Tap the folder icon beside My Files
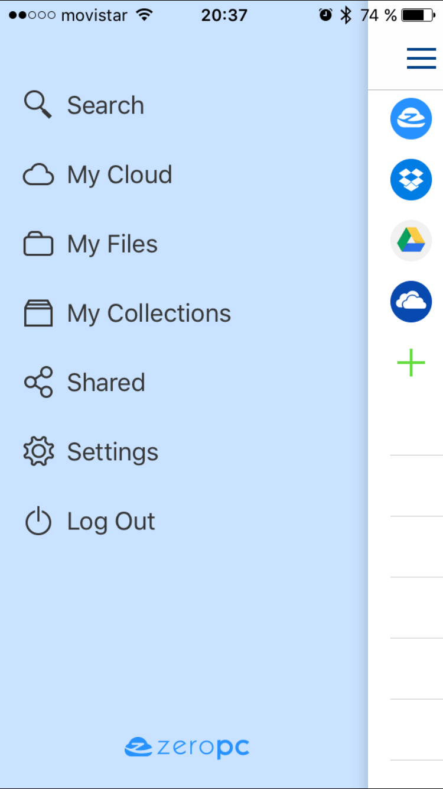Viewport: 443px width, 789px height. tap(38, 244)
